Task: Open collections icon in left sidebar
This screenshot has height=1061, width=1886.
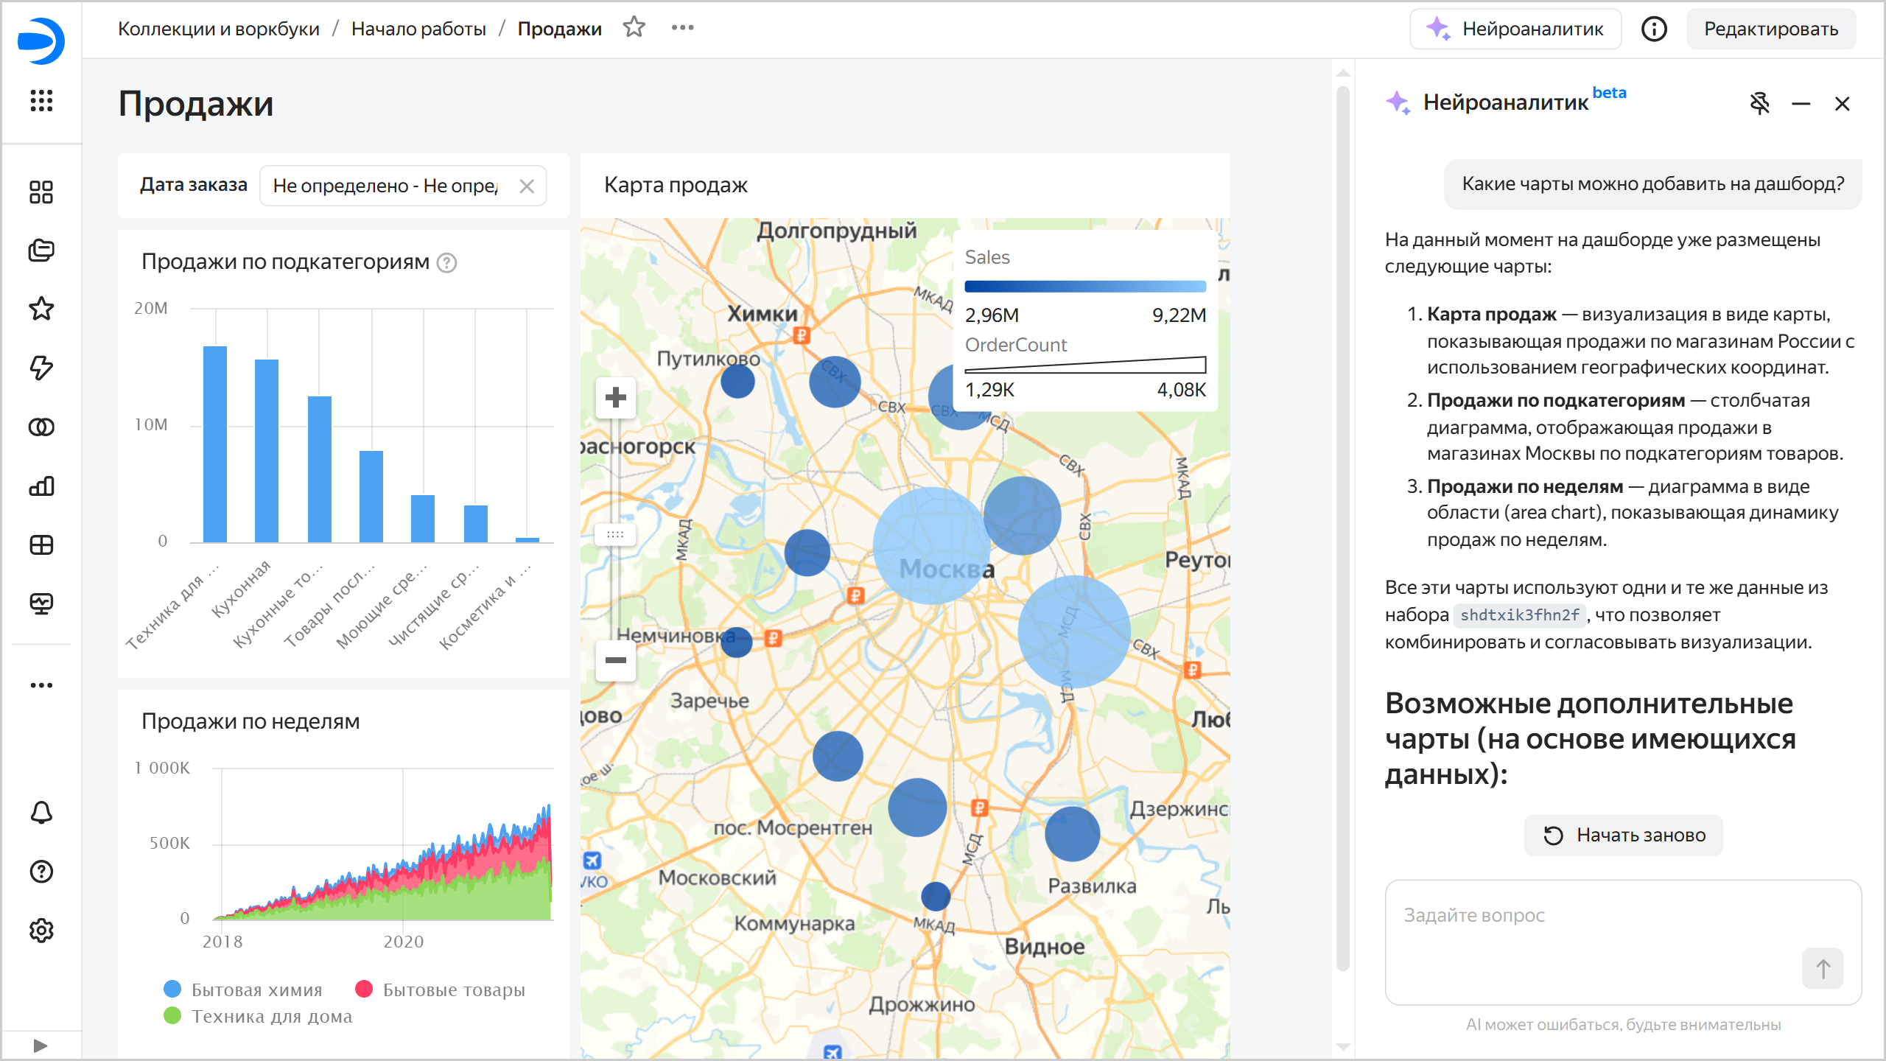Action: tap(41, 251)
